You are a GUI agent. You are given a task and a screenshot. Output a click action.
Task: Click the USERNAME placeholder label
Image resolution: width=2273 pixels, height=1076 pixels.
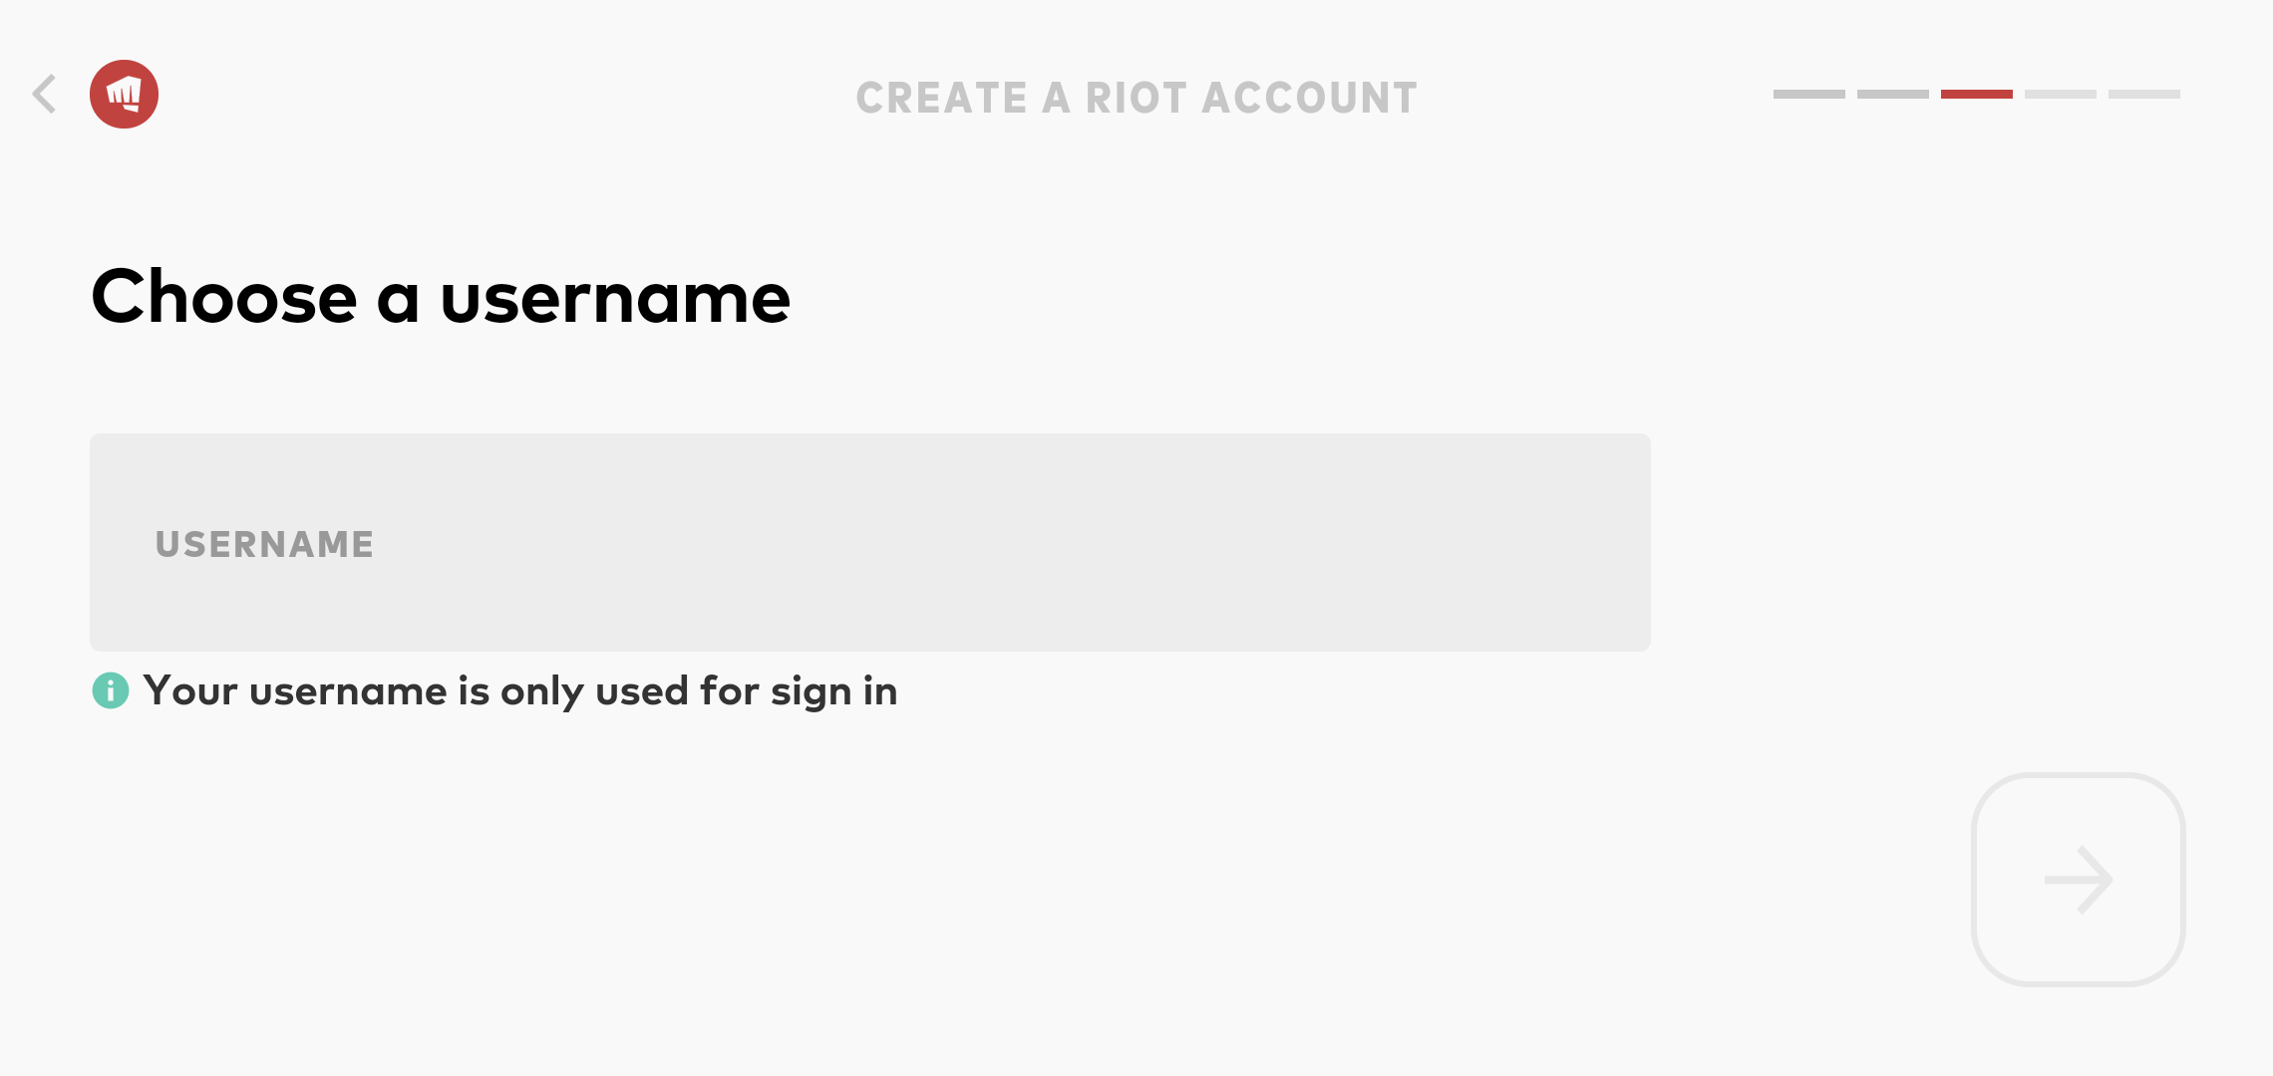coord(264,544)
